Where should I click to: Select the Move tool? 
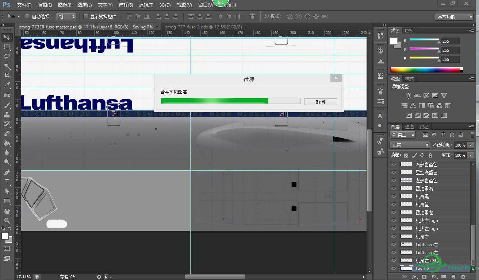(x=7, y=38)
